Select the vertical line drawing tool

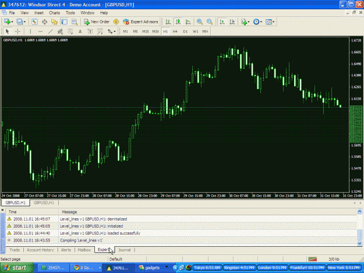click(x=30, y=31)
